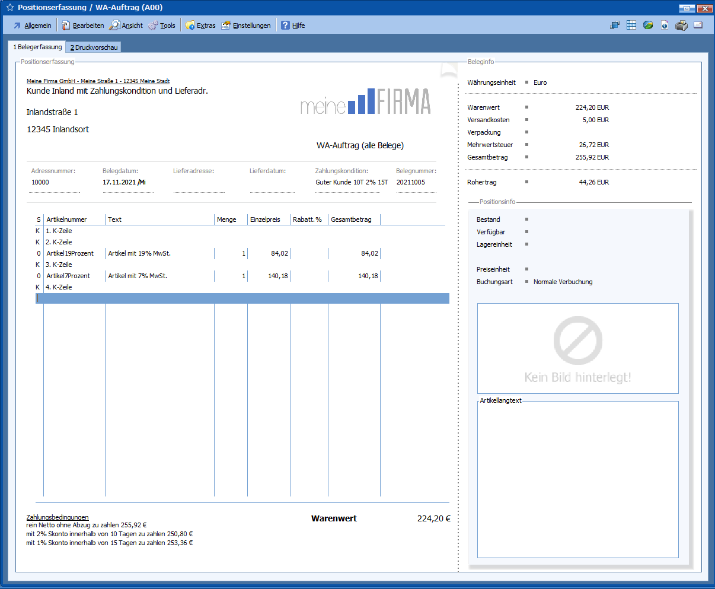
Task: Open the document info icon
Action: [x=665, y=26]
